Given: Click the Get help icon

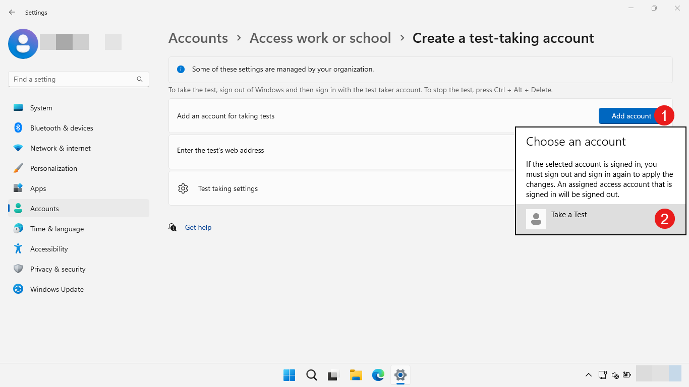Looking at the screenshot, I should tap(173, 227).
